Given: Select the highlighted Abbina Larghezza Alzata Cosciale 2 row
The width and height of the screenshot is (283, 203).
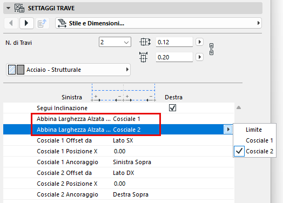Looking at the screenshot, I should point(118,130).
